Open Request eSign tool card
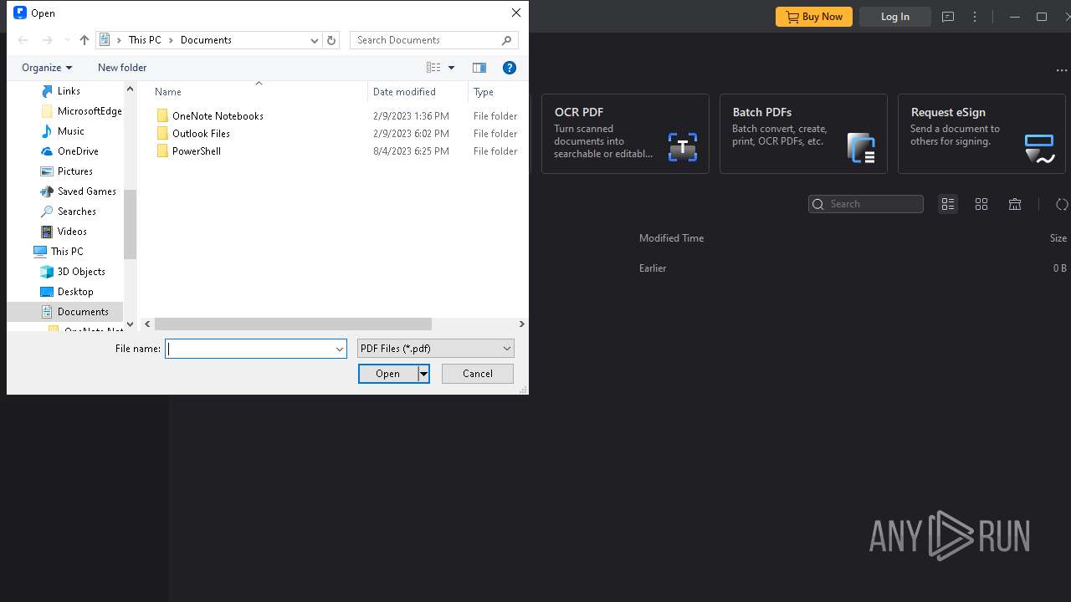The height and width of the screenshot is (602, 1071). 981,134
